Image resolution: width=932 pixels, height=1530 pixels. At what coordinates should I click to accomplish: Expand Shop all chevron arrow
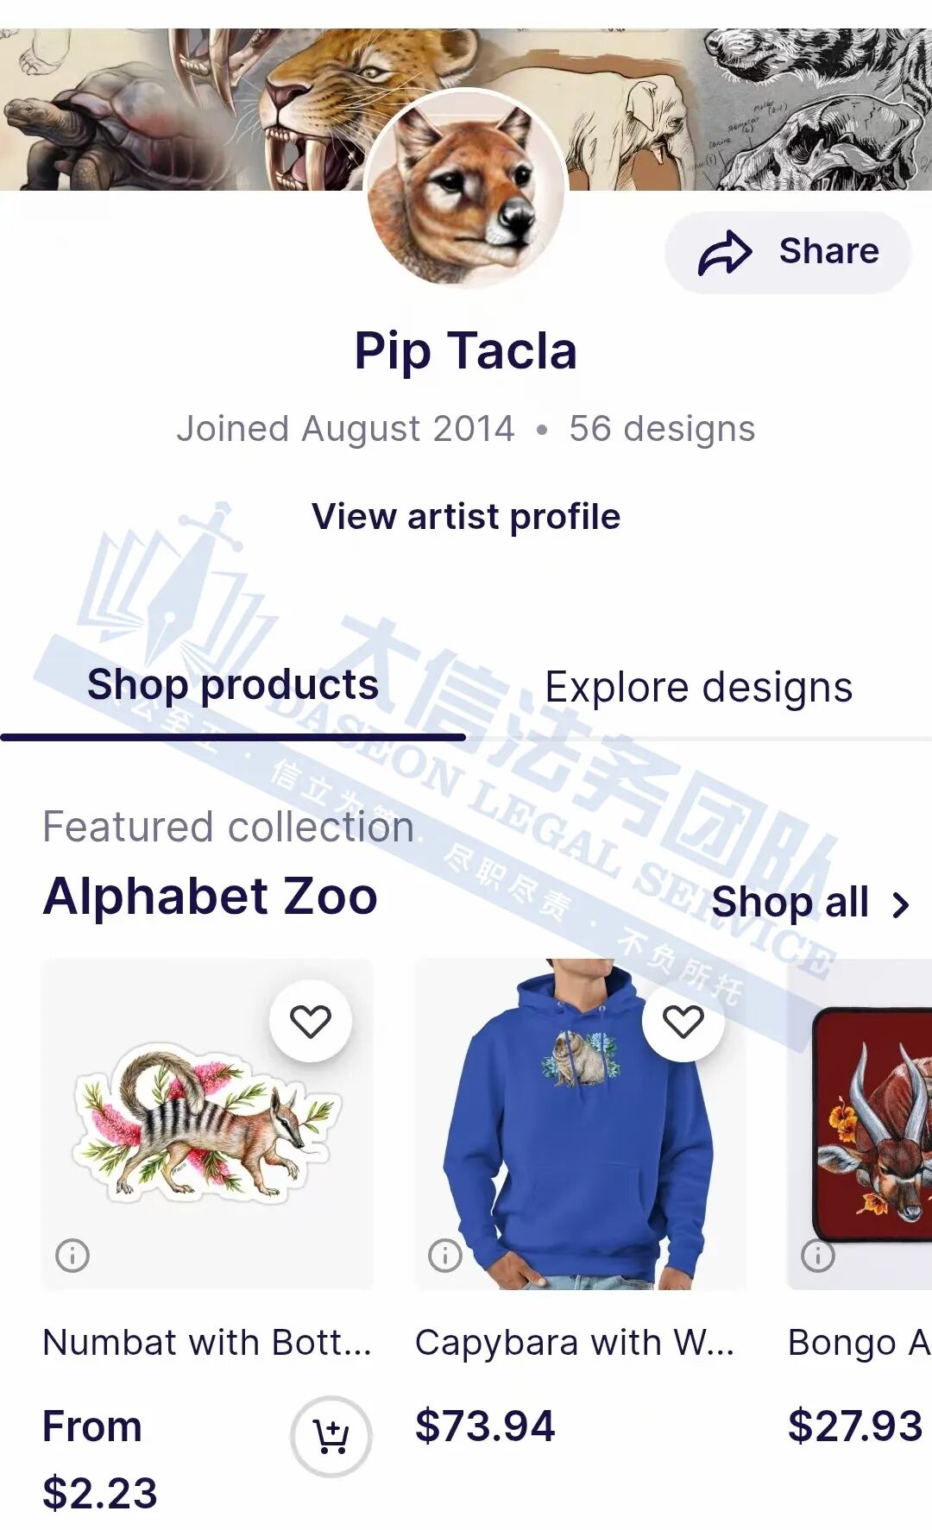point(901,904)
